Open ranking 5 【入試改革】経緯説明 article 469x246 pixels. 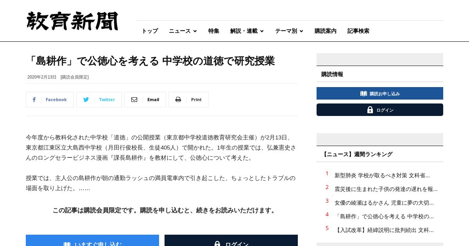(x=384, y=230)
